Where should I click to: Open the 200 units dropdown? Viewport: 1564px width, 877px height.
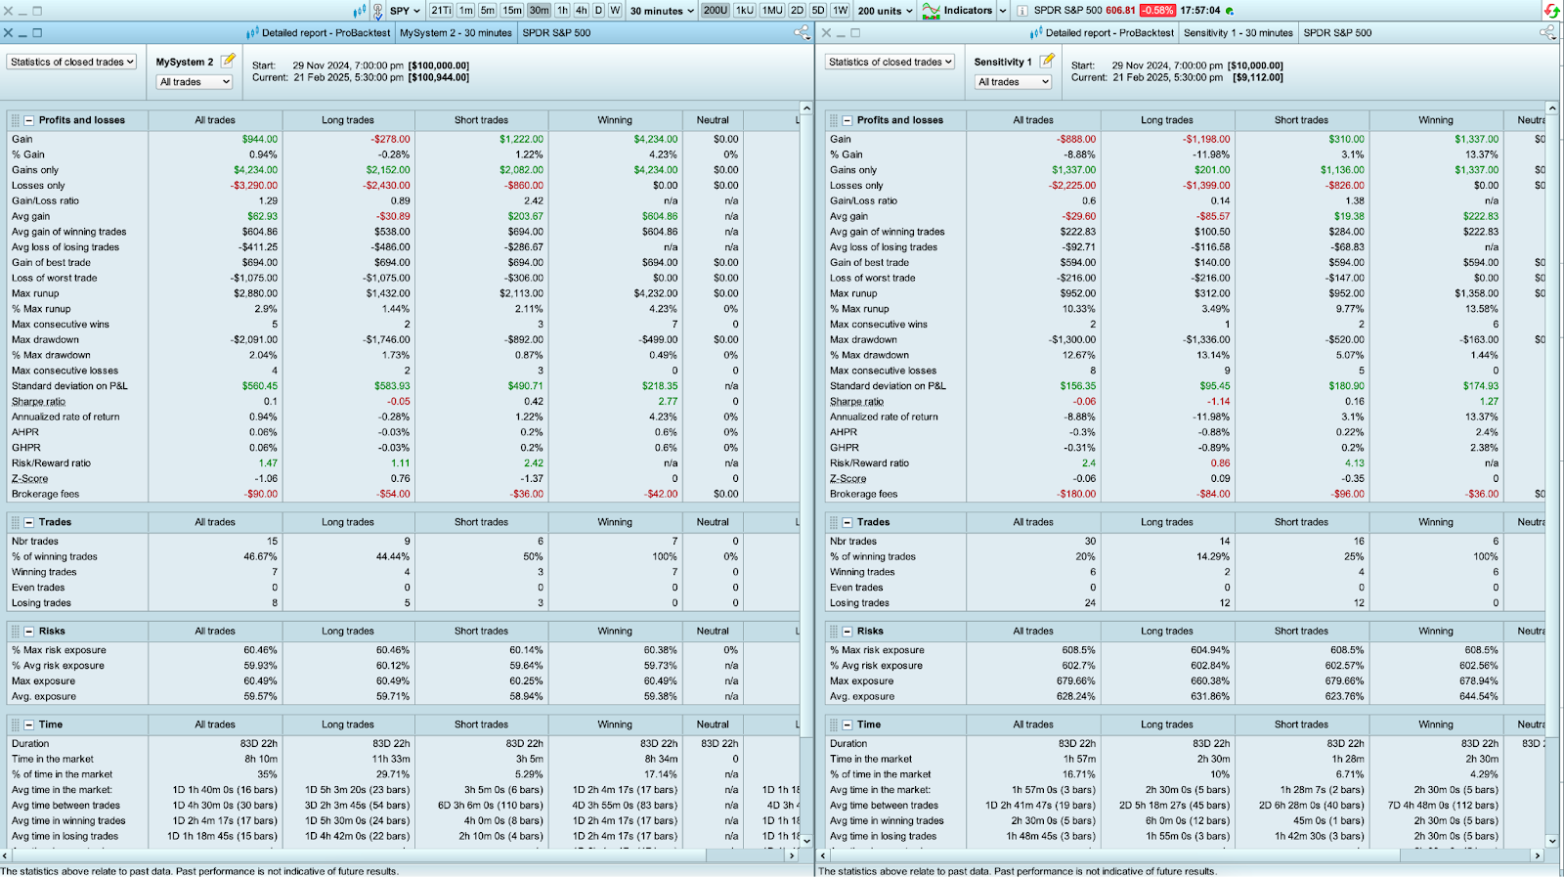886,11
